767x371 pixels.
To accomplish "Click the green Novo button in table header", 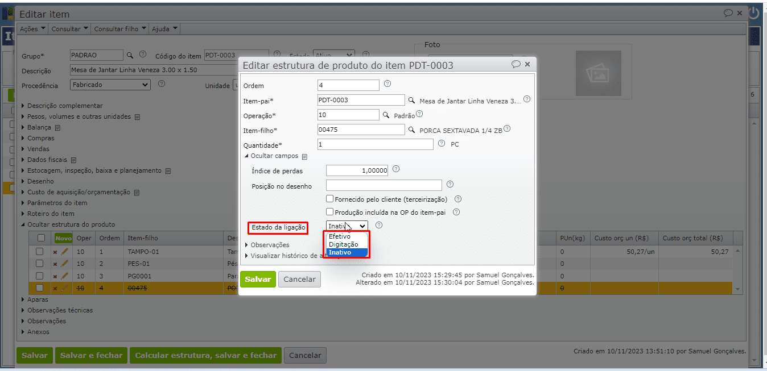I will click(x=64, y=238).
